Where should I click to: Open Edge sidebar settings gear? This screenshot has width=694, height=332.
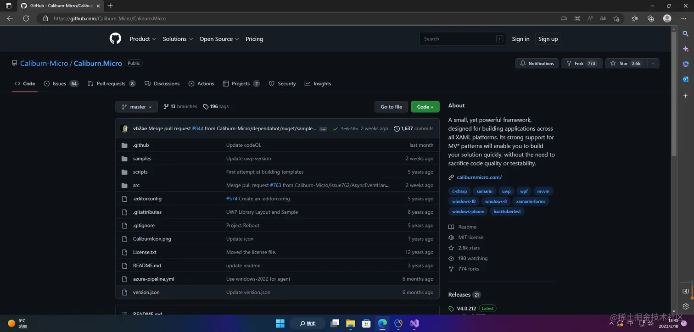685,306
